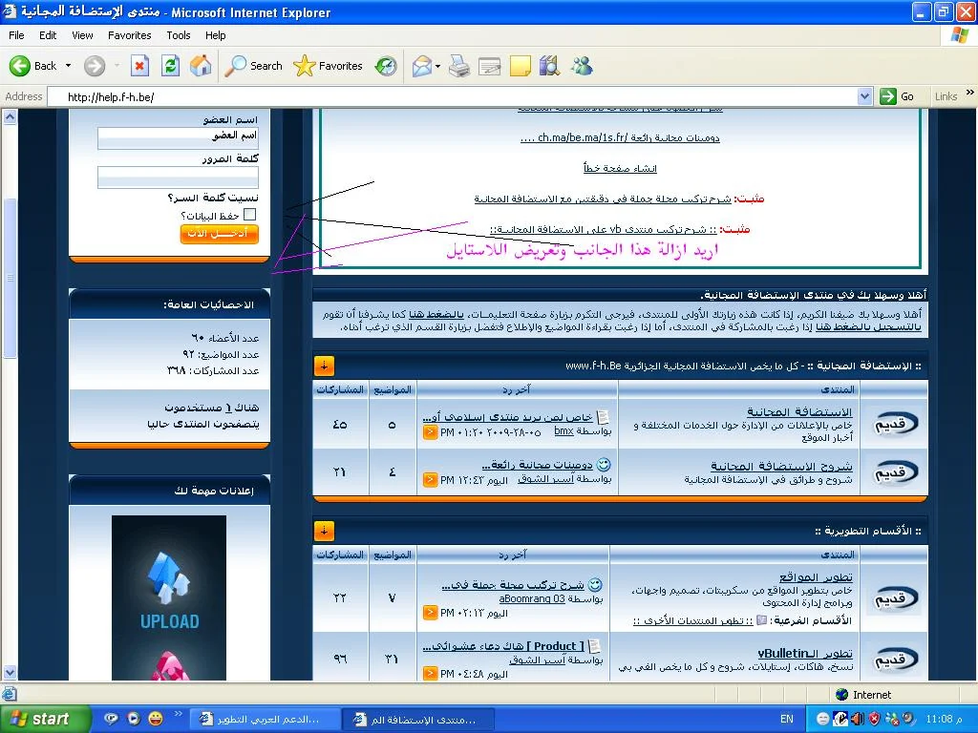Open the Favorites star toolbar button

[x=329, y=66]
